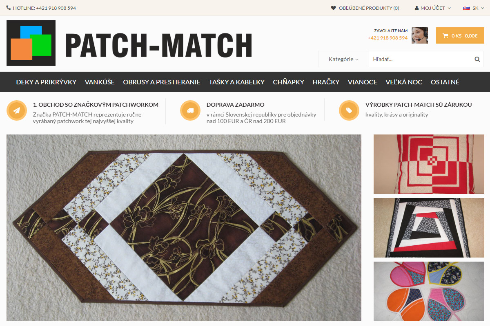Screen dimensions: 490x326
Task: Click the search magnifier icon
Action: 477,59
